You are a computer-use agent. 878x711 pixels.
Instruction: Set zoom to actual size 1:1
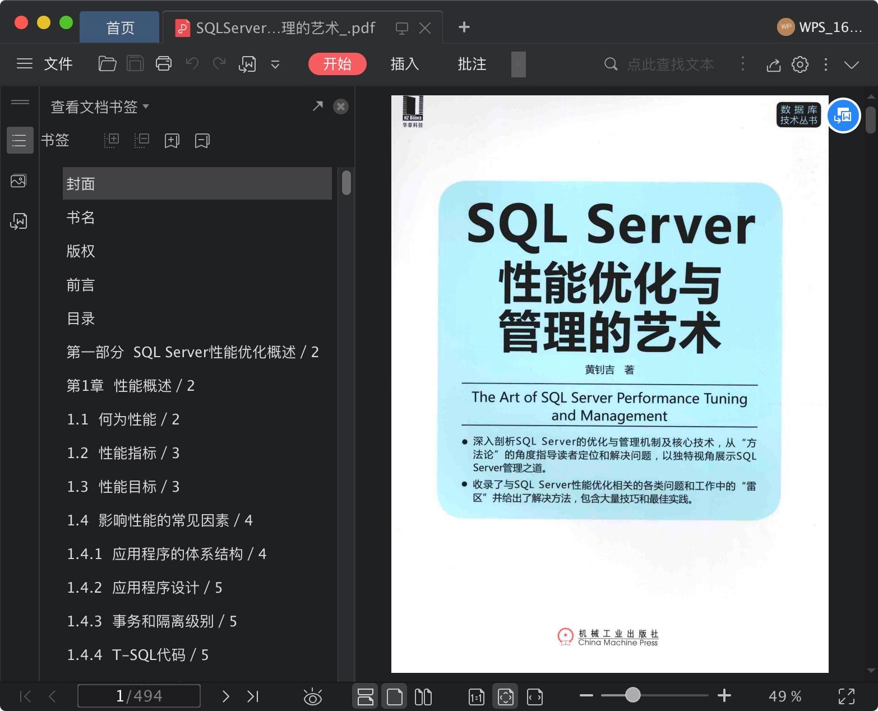coord(476,697)
